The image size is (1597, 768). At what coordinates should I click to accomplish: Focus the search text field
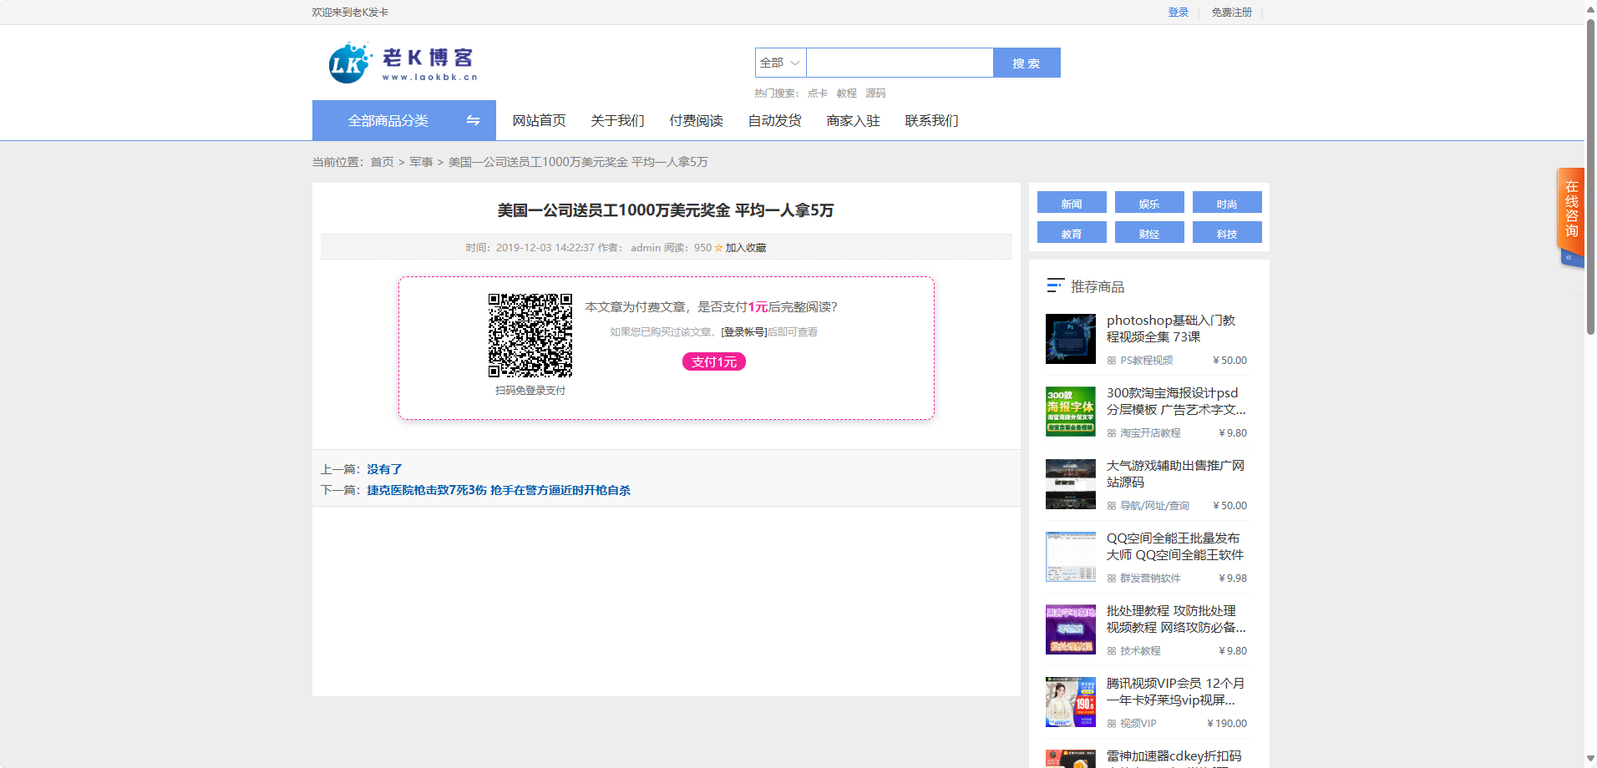pos(900,63)
